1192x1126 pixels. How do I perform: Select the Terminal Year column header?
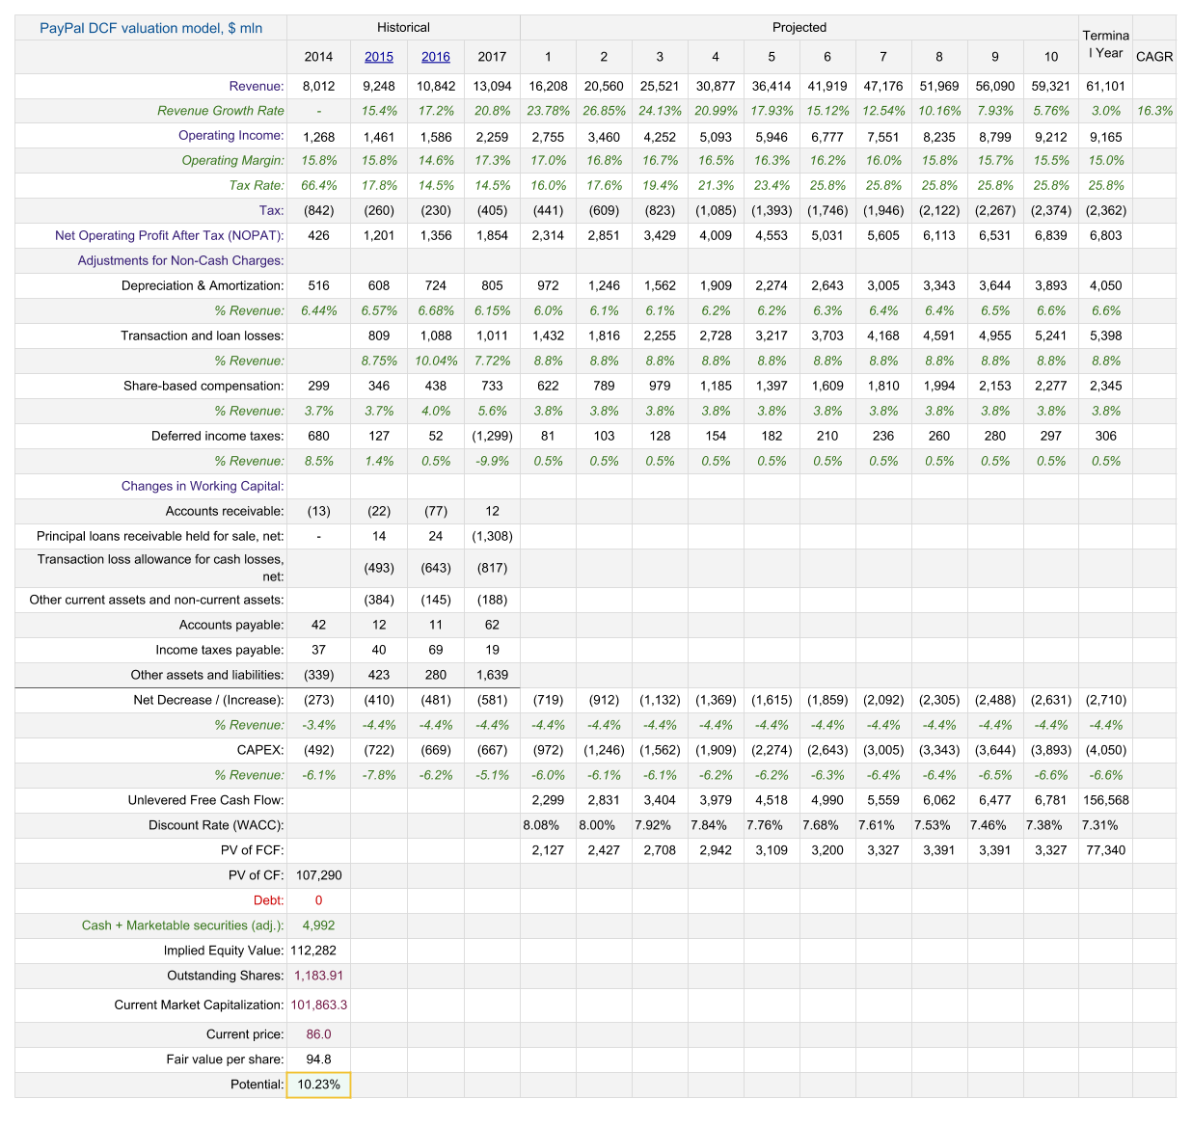click(x=1105, y=44)
